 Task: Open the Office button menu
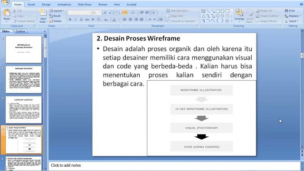[5, 2]
